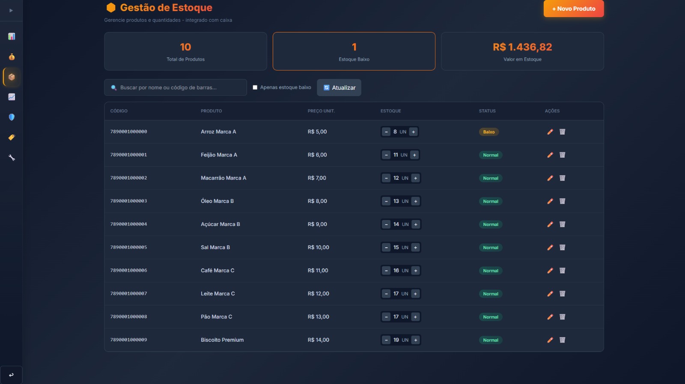The image size is (685, 384).
Task: Click the Baixo status badge for Arroz
Action: coord(489,132)
